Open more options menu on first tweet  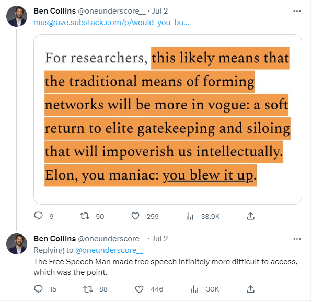[297, 12]
